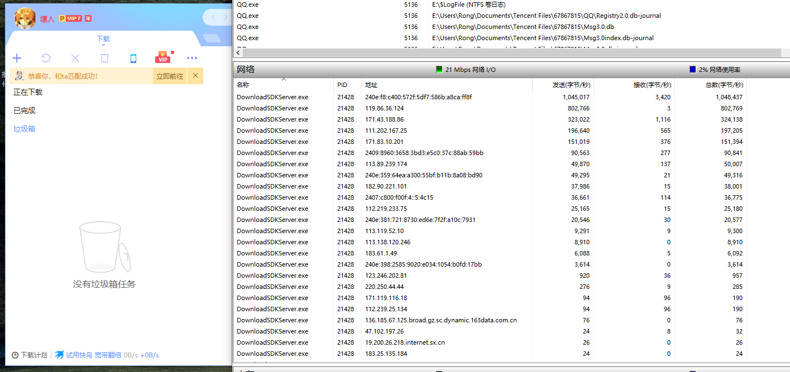This screenshot has height=372, width=790.
Task: Select the 已完成 list item
Action: (25, 110)
